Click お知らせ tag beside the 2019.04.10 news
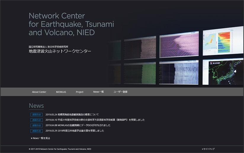Image resolution: width=244 pixels, height=153 pixels. (36, 120)
